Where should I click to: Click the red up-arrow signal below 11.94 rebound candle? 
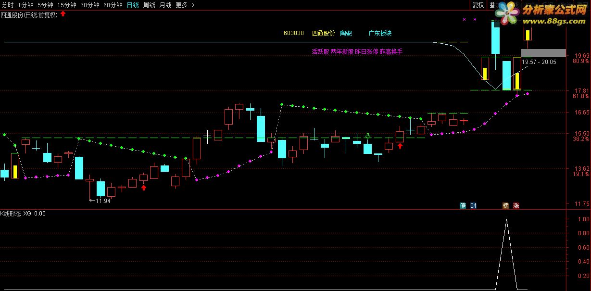[144, 187]
